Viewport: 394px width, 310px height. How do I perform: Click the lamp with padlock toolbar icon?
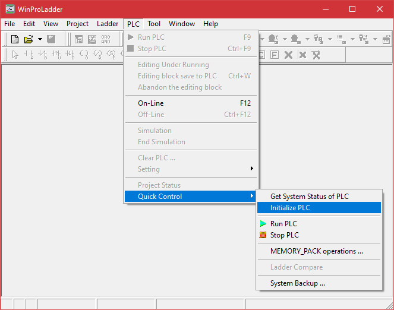coord(318,39)
